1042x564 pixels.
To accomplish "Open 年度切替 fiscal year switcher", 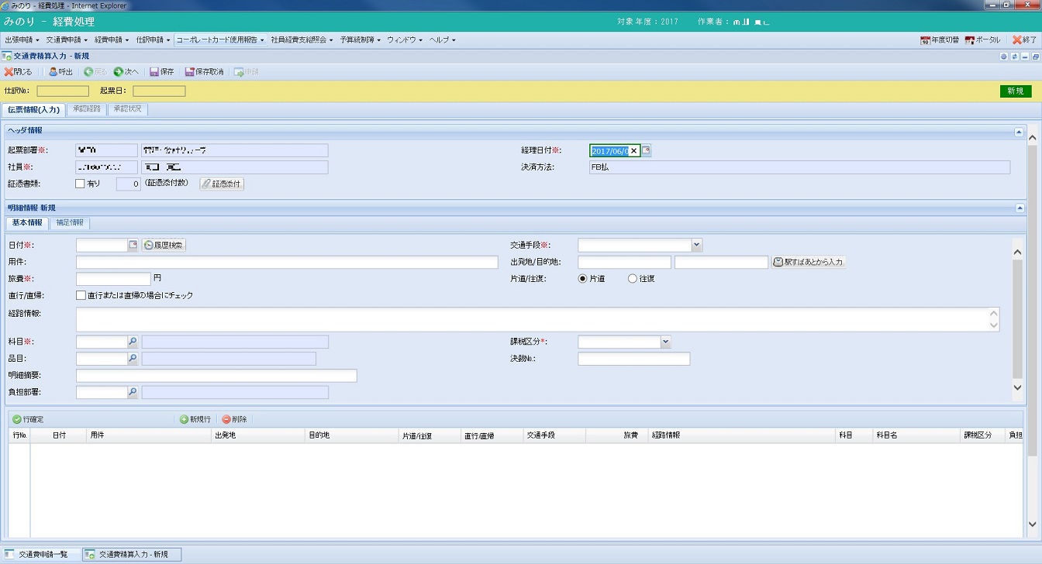I will 940,40.
